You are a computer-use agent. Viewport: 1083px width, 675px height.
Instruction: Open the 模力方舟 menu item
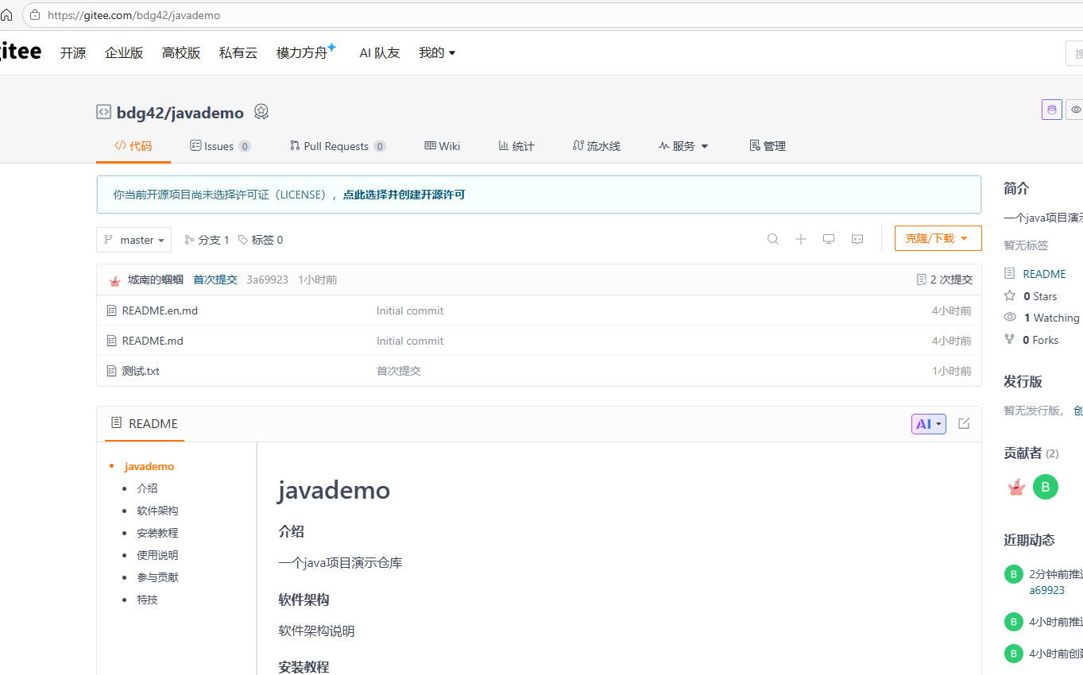(306, 52)
